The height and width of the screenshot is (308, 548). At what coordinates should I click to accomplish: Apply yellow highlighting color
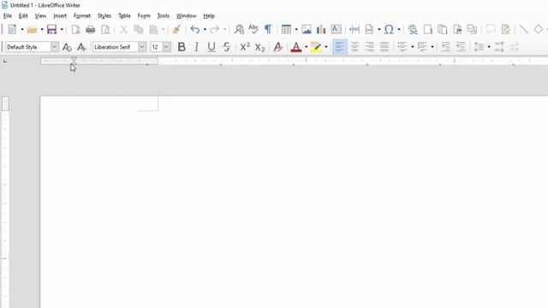[x=316, y=47]
